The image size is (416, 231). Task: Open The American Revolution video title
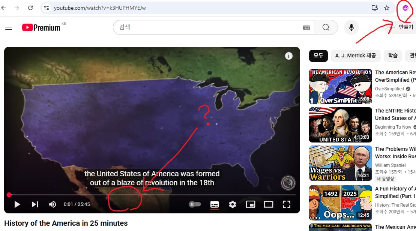pyautogui.click(x=395, y=76)
